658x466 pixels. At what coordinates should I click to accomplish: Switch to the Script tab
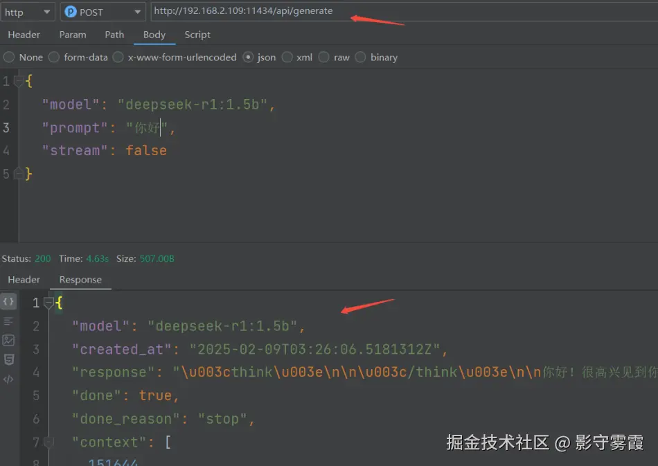pos(197,35)
